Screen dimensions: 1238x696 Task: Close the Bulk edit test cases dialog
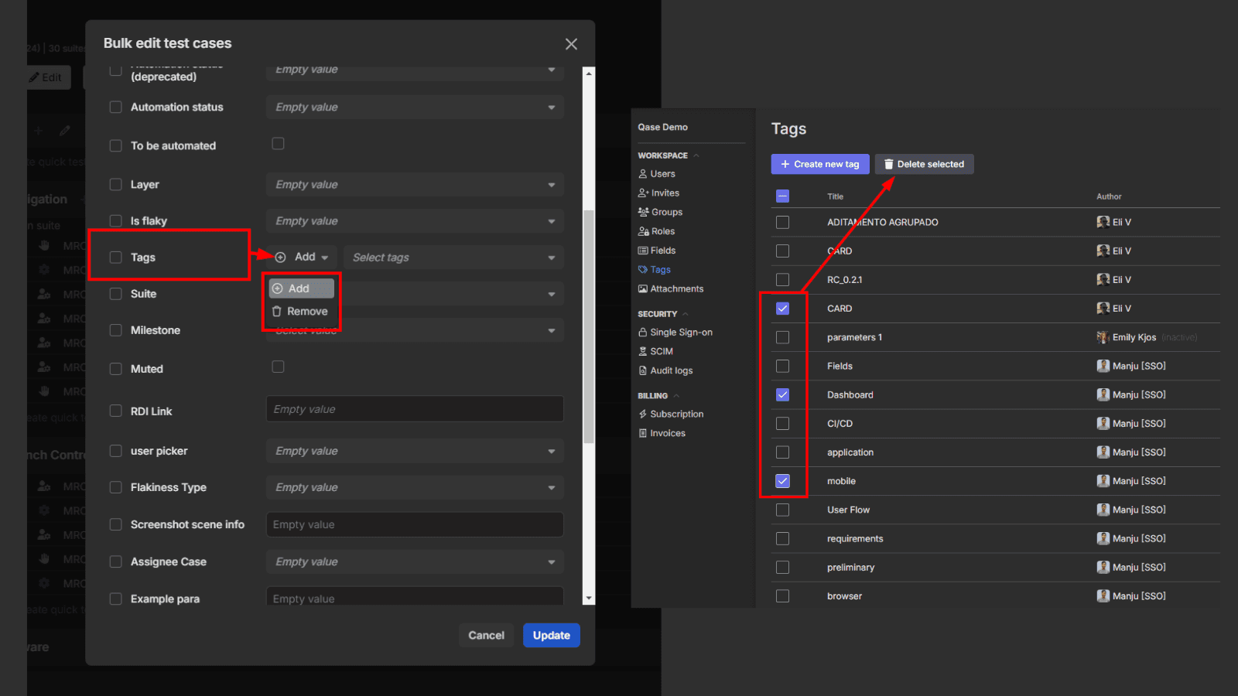[571, 44]
